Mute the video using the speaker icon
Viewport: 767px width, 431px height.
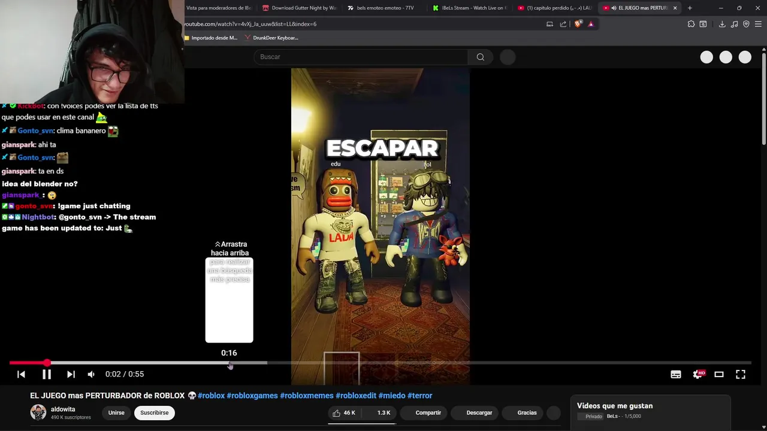(91, 374)
